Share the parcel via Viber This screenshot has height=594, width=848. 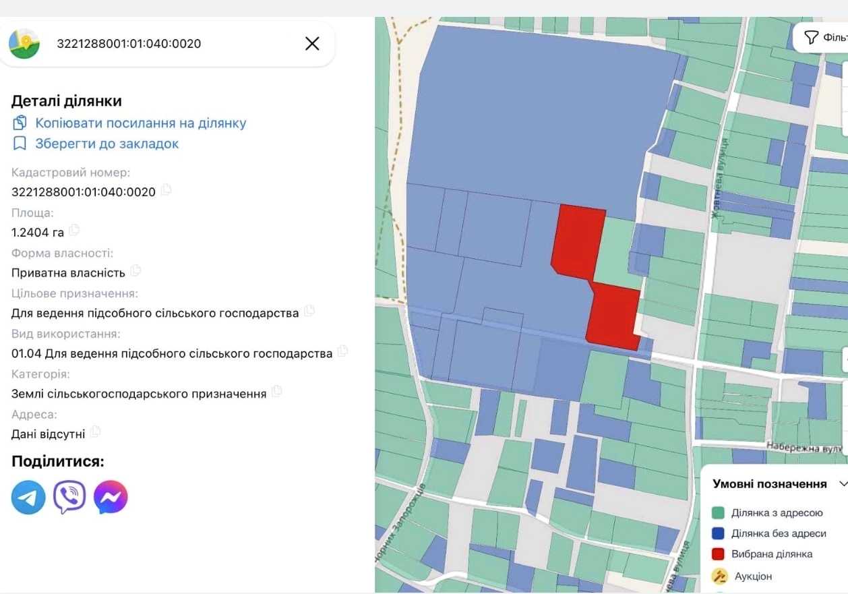pyautogui.click(x=69, y=498)
